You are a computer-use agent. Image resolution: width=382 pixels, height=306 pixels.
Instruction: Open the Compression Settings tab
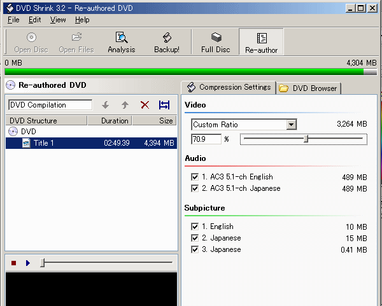(x=229, y=88)
